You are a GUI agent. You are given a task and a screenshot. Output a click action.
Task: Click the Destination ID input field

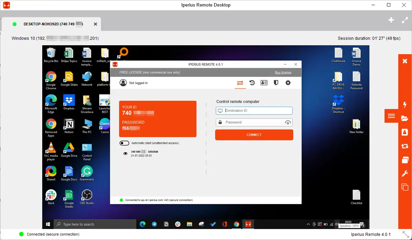254,110
